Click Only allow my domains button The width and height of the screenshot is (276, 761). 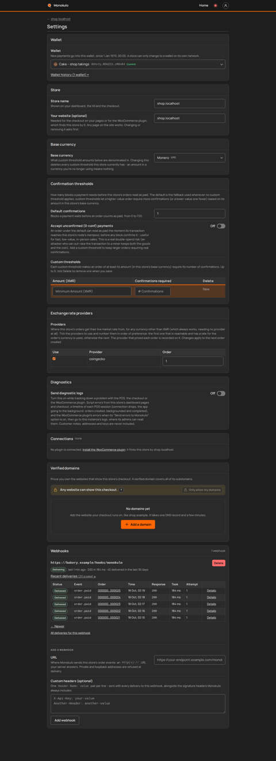202,490
